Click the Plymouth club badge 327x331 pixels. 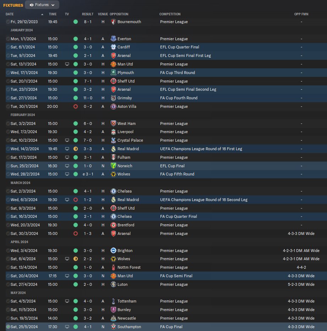point(113,73)
